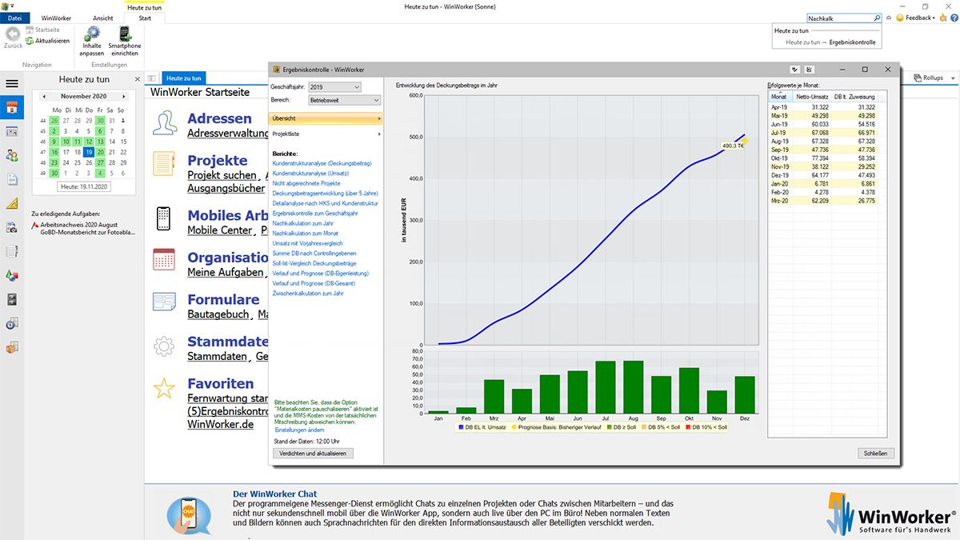
Task: Click the Adressen person icon on Startseite
Action: click(165, 123)
